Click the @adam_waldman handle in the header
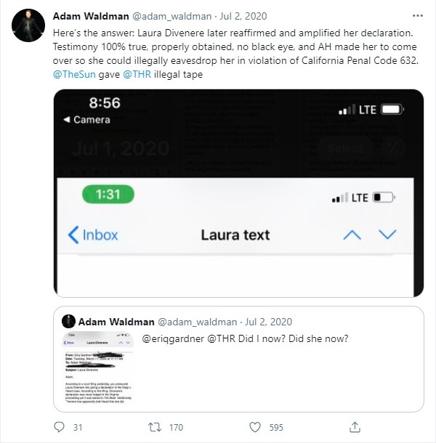 click(172, 16)
